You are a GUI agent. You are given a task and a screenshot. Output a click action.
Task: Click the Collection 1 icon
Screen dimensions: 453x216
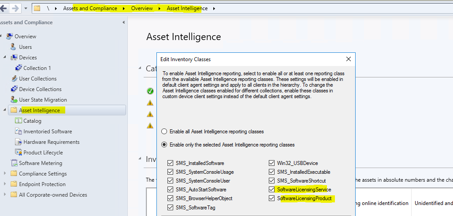pyautogui.click(x=19, y=68)
